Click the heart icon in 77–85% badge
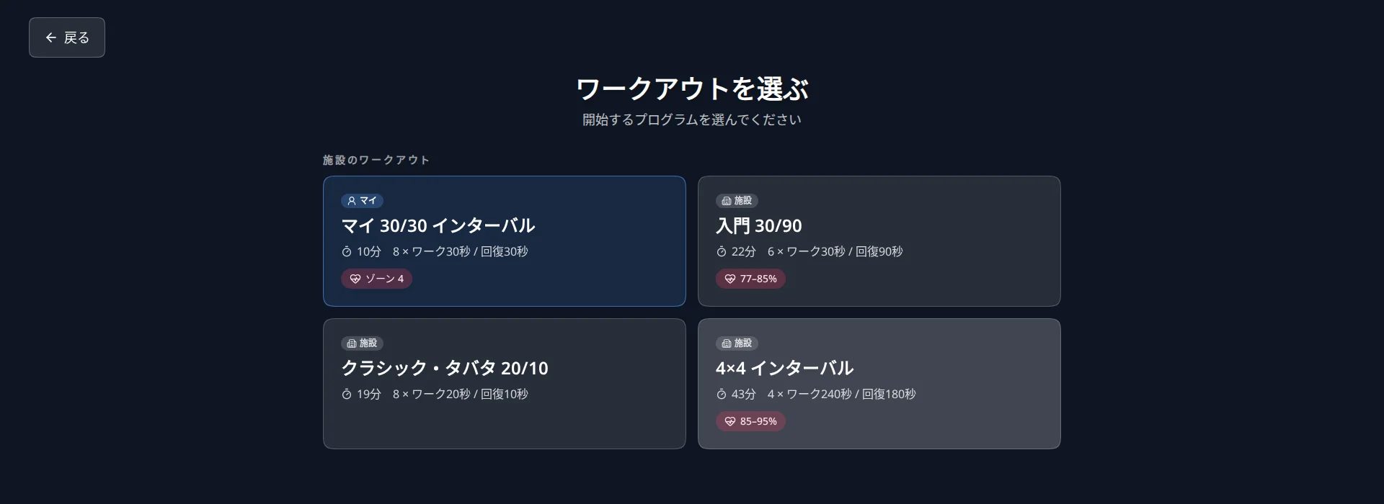This screenshot has height=504, width=1384. pyautogui.click(x=730, y=279)
